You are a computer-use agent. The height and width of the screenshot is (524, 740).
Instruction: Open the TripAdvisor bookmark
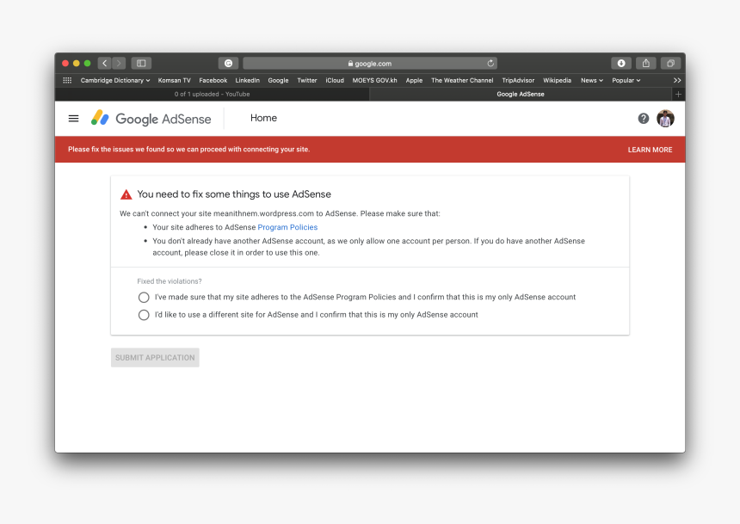tap(518, 80)
